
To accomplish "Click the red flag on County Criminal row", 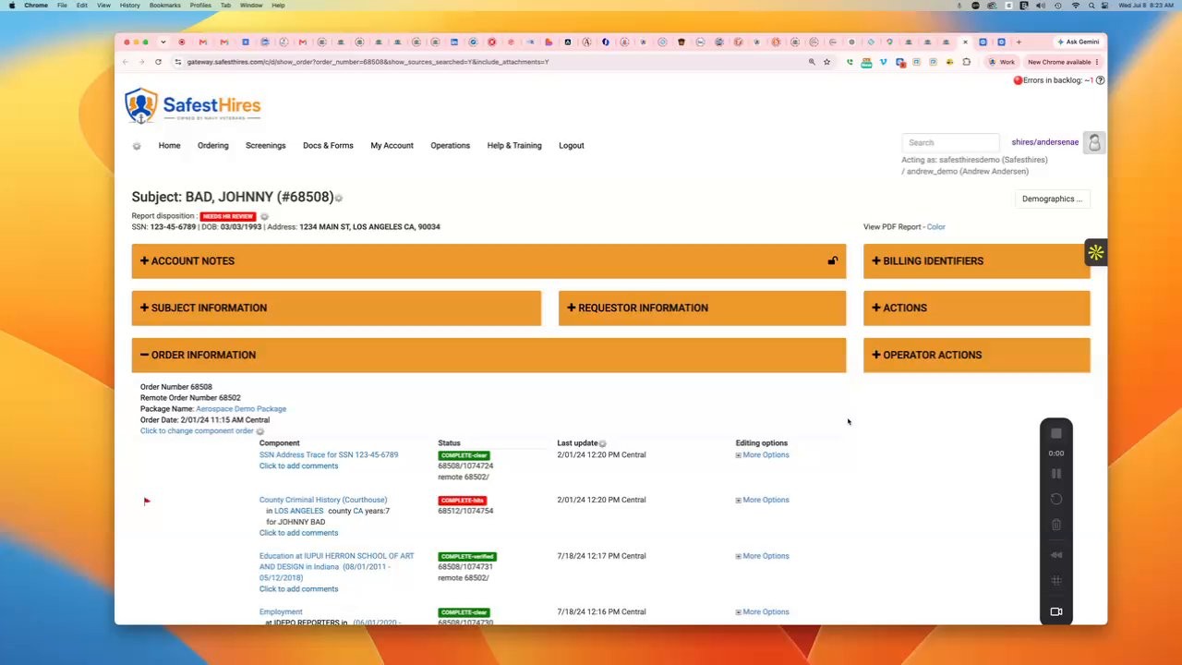I will click(x=146, y=502).
